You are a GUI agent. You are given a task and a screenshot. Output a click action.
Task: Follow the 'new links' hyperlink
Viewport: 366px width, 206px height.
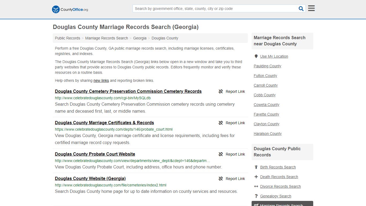click(x=101, y=80)
